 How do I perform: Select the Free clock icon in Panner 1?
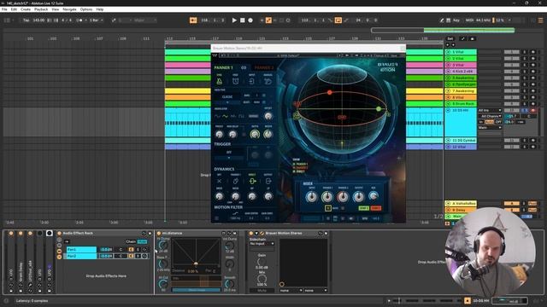point(236,81)
